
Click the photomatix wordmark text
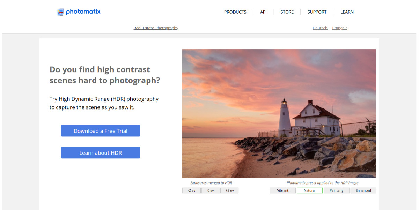(x=83, y=12)
